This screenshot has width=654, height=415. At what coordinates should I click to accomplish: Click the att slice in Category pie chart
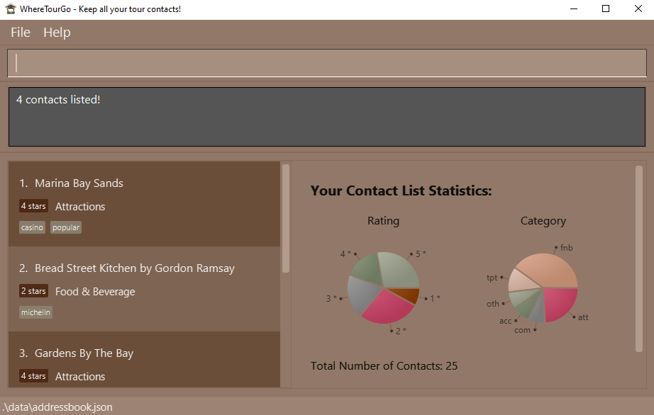click(x=560, y=302)
